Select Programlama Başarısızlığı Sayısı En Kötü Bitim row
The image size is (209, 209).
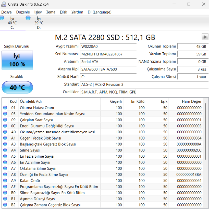102,187
